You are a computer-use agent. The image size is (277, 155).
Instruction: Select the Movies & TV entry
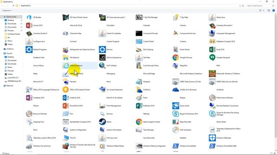38,82
